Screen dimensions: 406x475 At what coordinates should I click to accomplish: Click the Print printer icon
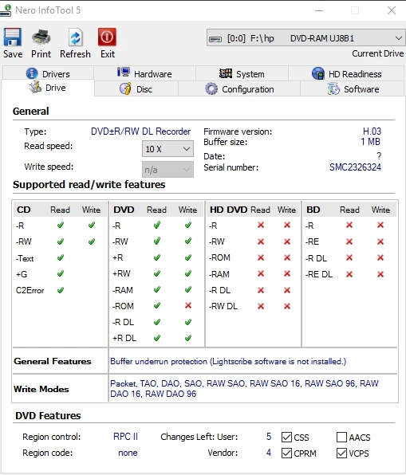(41, 37)
